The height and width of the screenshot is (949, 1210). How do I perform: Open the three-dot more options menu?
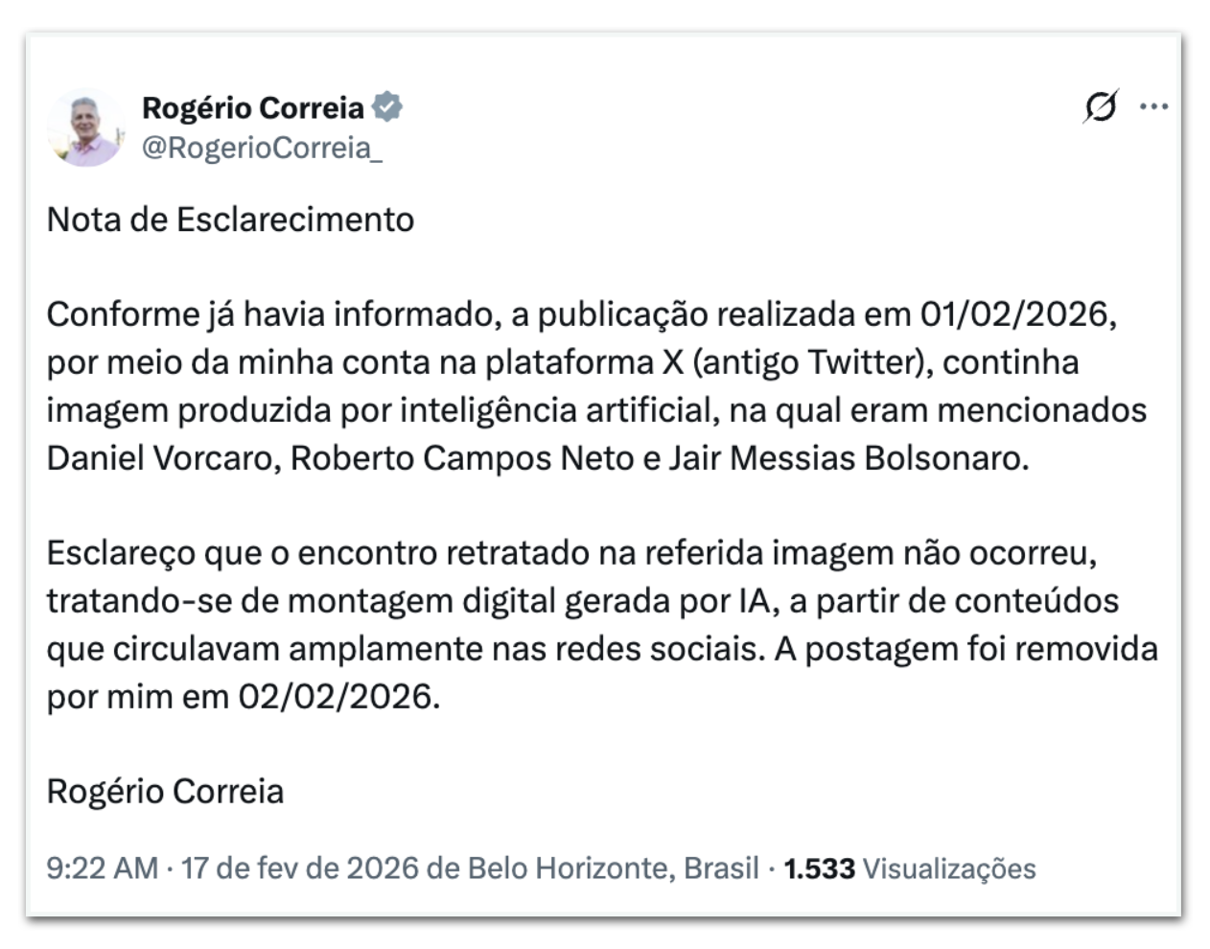click(x=1153, y=106)
